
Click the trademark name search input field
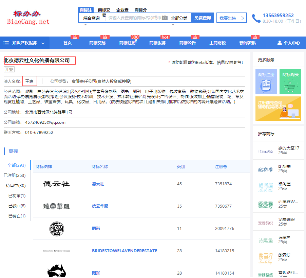point(135,18)
